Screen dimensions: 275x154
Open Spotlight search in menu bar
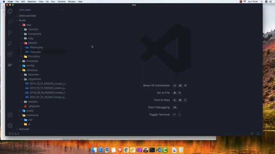(262, 2)
